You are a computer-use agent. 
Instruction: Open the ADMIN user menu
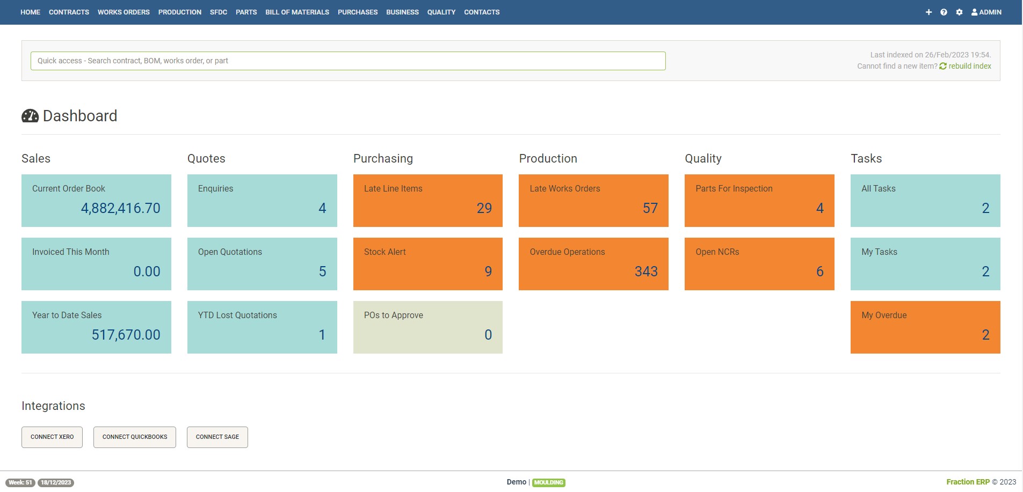point(986,12)
